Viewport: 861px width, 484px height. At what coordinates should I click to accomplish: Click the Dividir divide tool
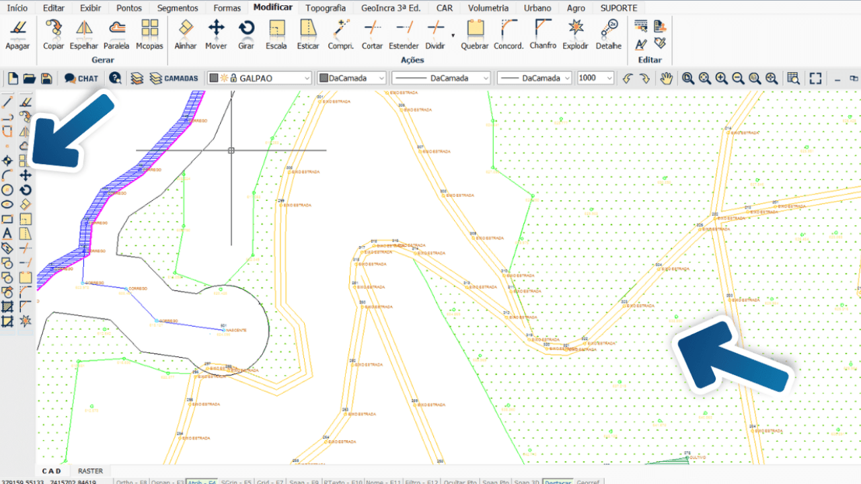435,34
